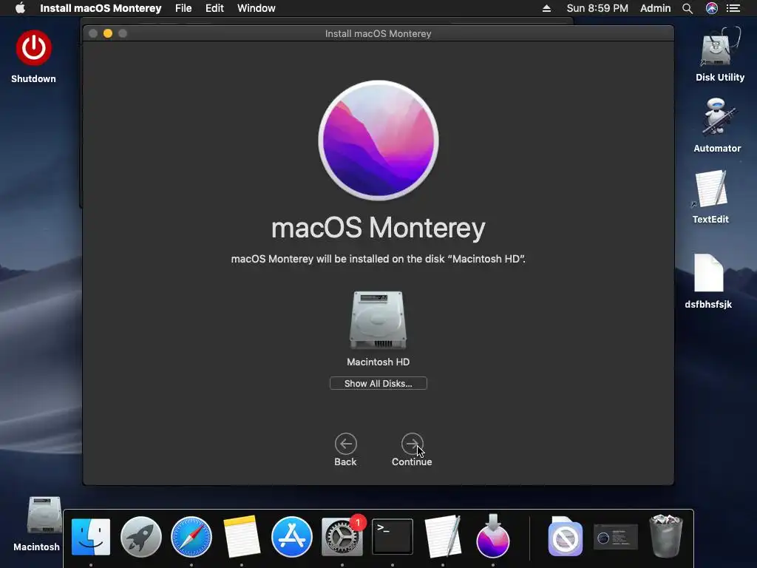The width and height of the screenshot is (757, 568).
Task: Open Trash from the Dock
Action: click(666, 536)
